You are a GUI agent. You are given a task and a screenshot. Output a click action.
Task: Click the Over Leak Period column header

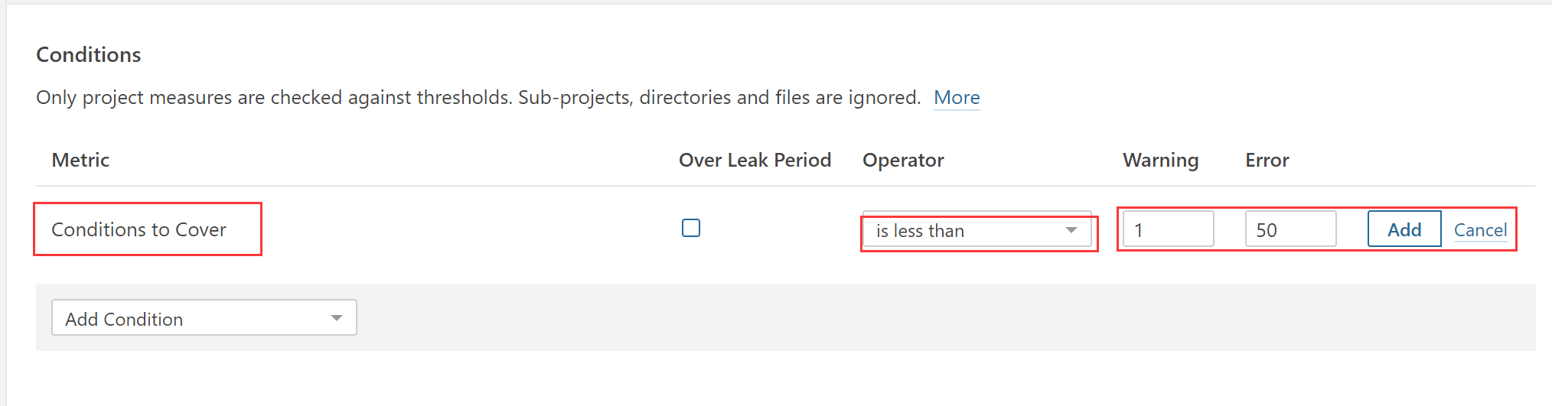point(755,161)
